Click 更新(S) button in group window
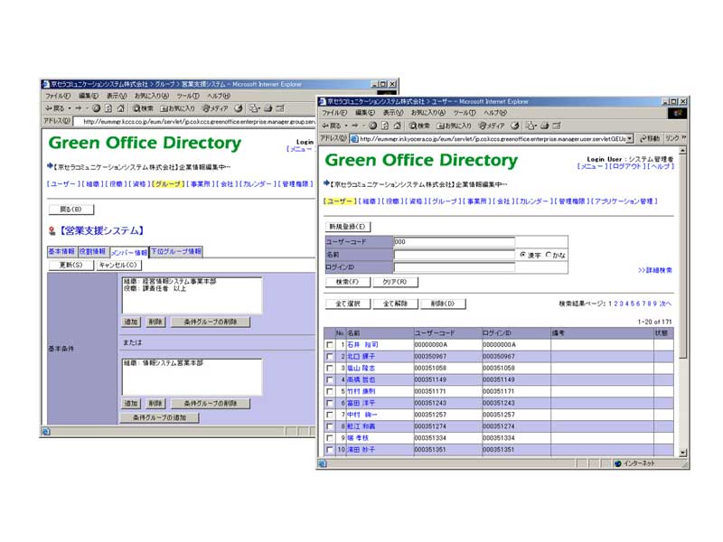 point(71,265)
